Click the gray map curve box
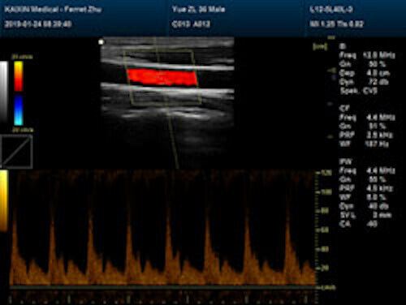406x305 pixels. pos(16,152)
